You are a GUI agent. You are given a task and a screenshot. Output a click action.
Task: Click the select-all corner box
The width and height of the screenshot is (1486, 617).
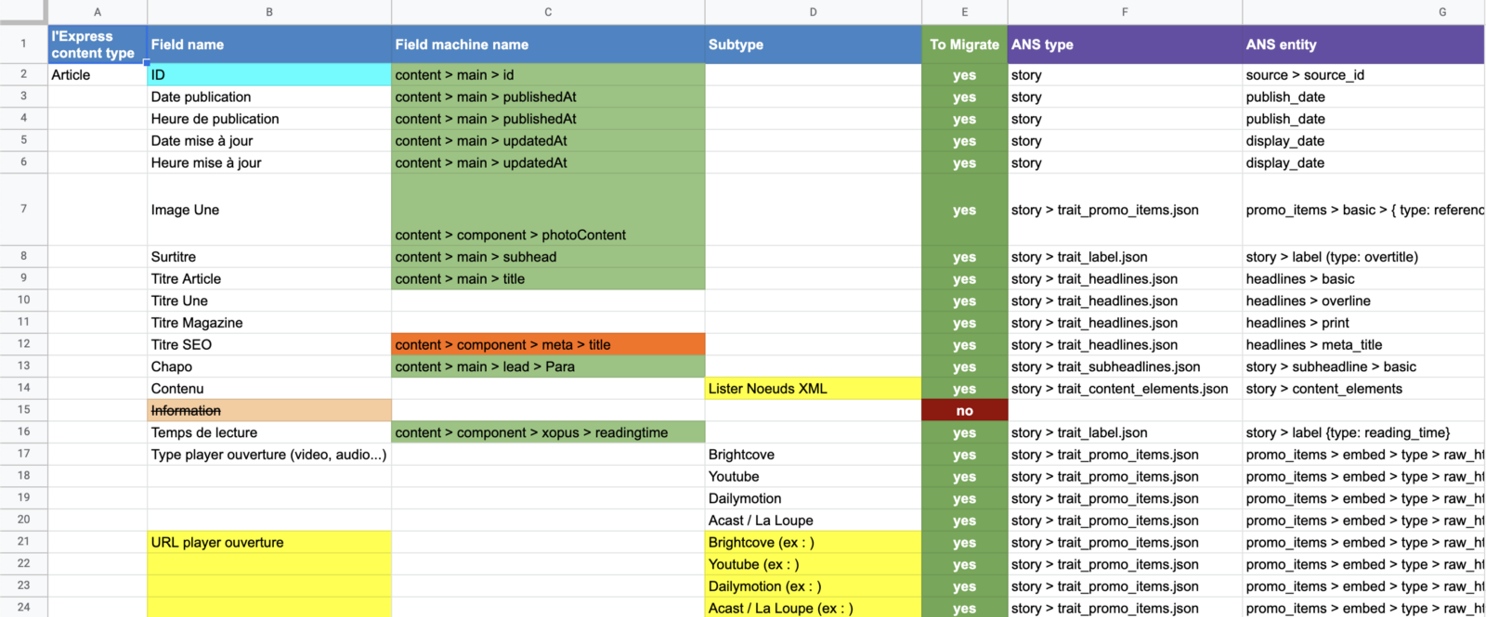(x=23, y=12)
